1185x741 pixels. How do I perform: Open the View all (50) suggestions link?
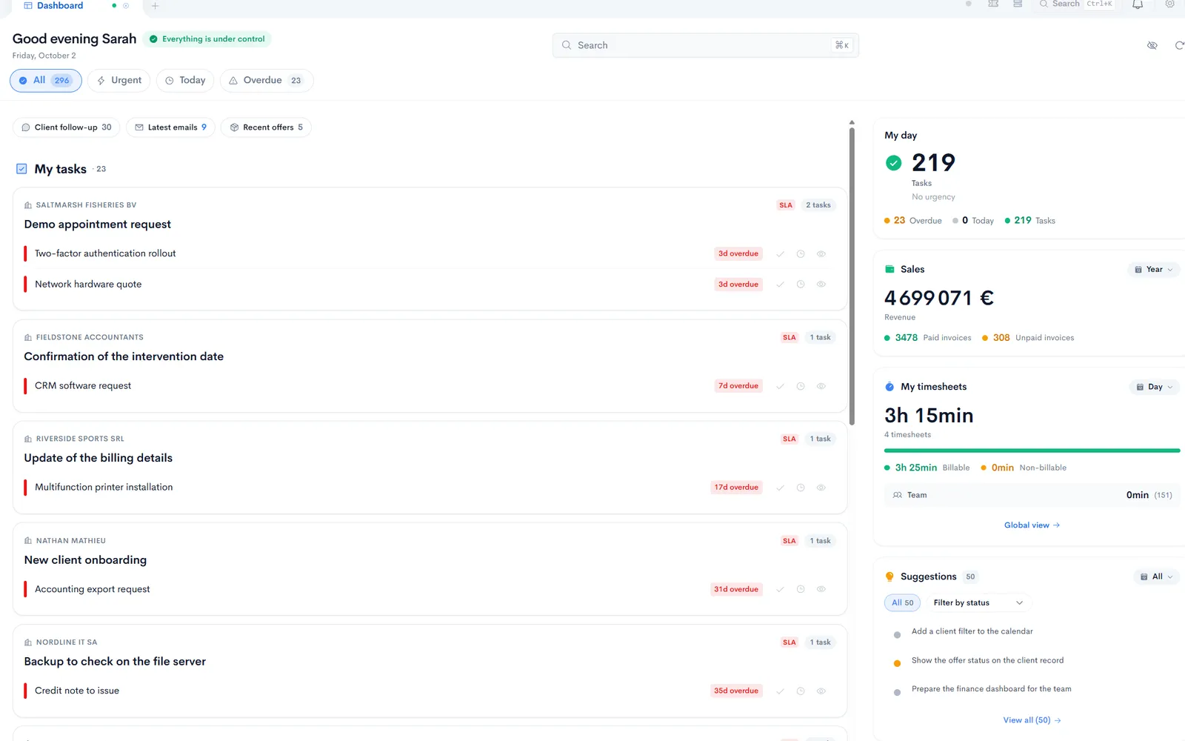click(1032, 720)
